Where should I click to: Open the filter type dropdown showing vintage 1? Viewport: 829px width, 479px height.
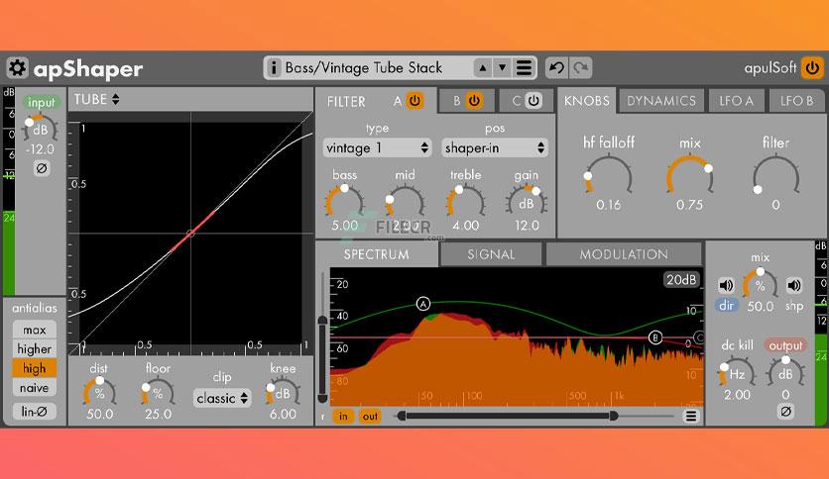tap(377, 147)
